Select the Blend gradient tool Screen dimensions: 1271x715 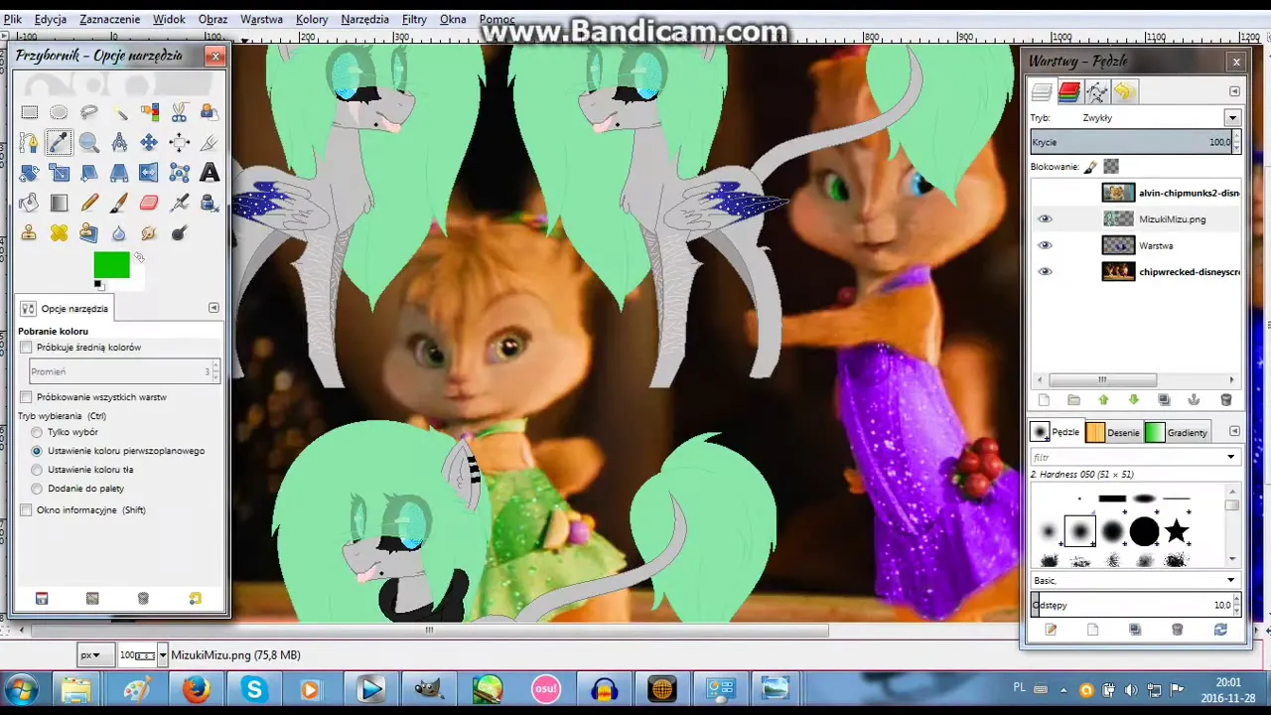click(59, 203)
